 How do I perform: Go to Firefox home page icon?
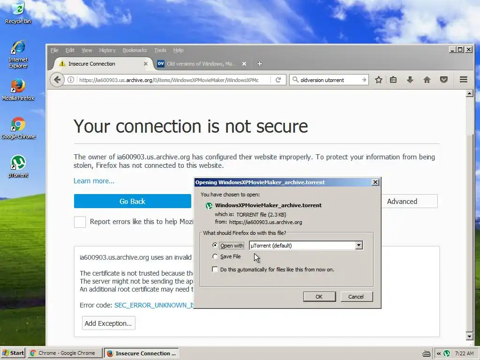[x=427, y=80]
